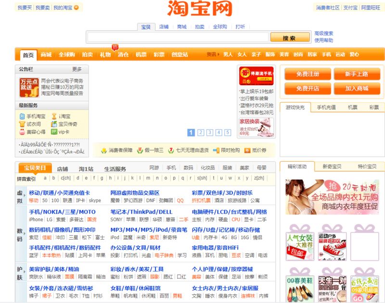Open 创意站 in orange navigation bar
This screenshot has width=385, height=303.
pyautogui.click(x=180, y=54)
